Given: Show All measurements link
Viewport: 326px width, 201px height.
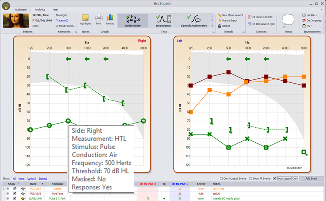Looking at the screenshot, I should (14, 178).
